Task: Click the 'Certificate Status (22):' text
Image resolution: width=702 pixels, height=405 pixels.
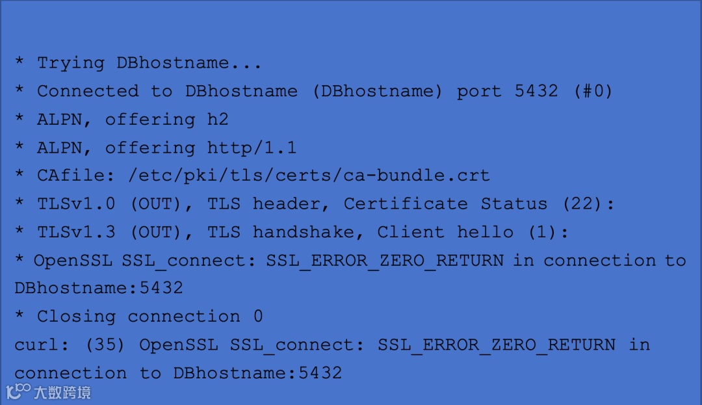Action: (479, 204)
